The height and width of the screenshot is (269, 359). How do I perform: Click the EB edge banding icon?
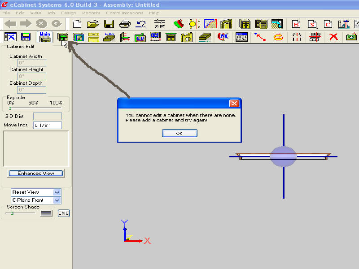140,37
